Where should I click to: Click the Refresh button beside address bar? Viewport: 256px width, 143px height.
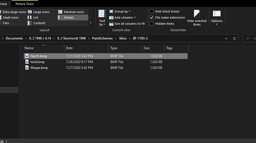click(x=235, y=38)
